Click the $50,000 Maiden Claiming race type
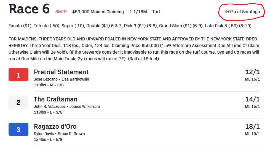Viewport: 270px width, 146px height. (98, 12)
